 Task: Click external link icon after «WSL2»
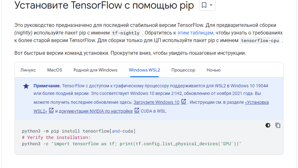point(51,110)
